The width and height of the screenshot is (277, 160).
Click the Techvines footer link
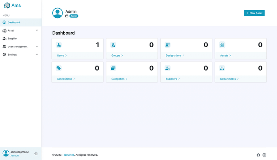pyautogui.click(x=68, y=155)
